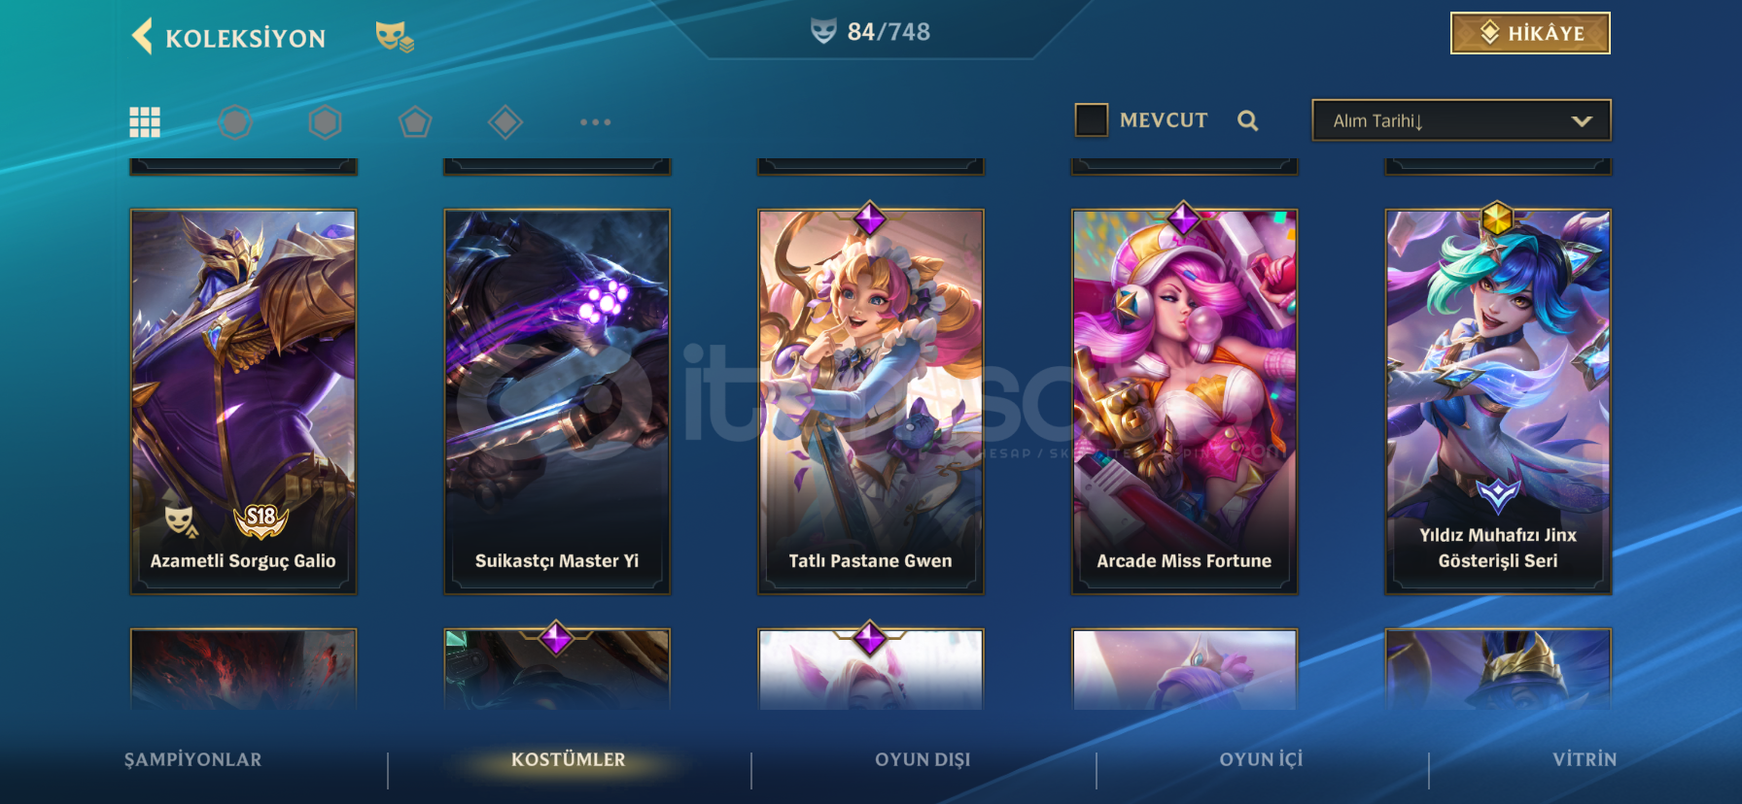The height and width of the screenshot is (804, 1742).
Task: Open the three-dots more filters icon
Action: click(595, 122)
